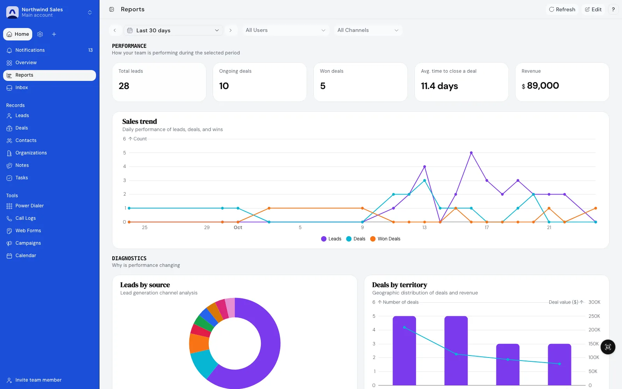Open Notes in the sidebar
Viewport: 622px width, 389px height.
click(49, 165)
